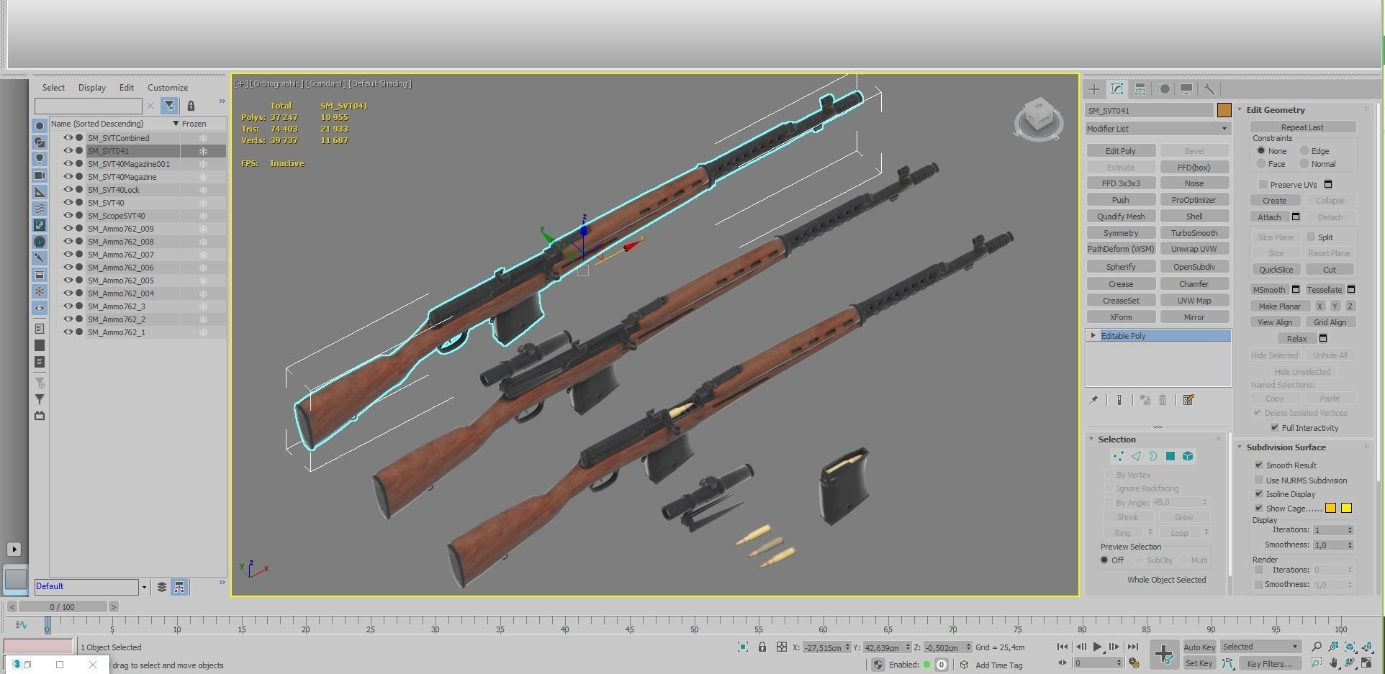Open the Utilities panel with the wrench icon
The width and height of the screenshot is (1385, 674).
[x=1210, y=88]
